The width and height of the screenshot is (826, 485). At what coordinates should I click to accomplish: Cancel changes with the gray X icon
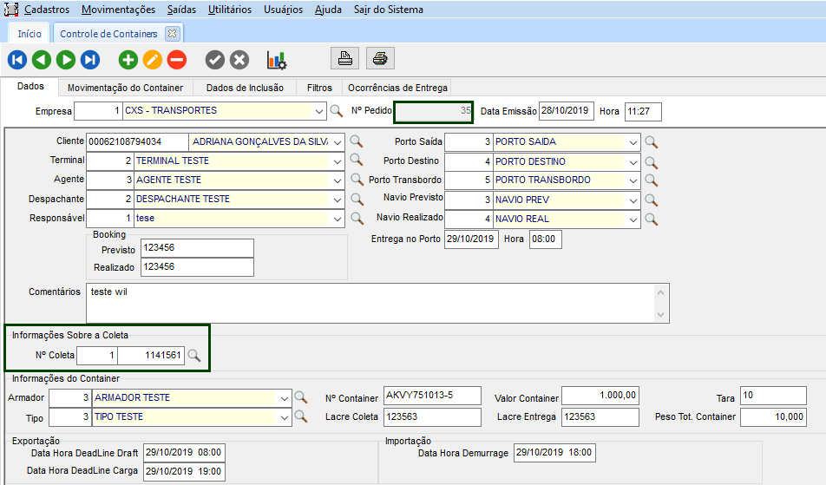click(239, 60)
